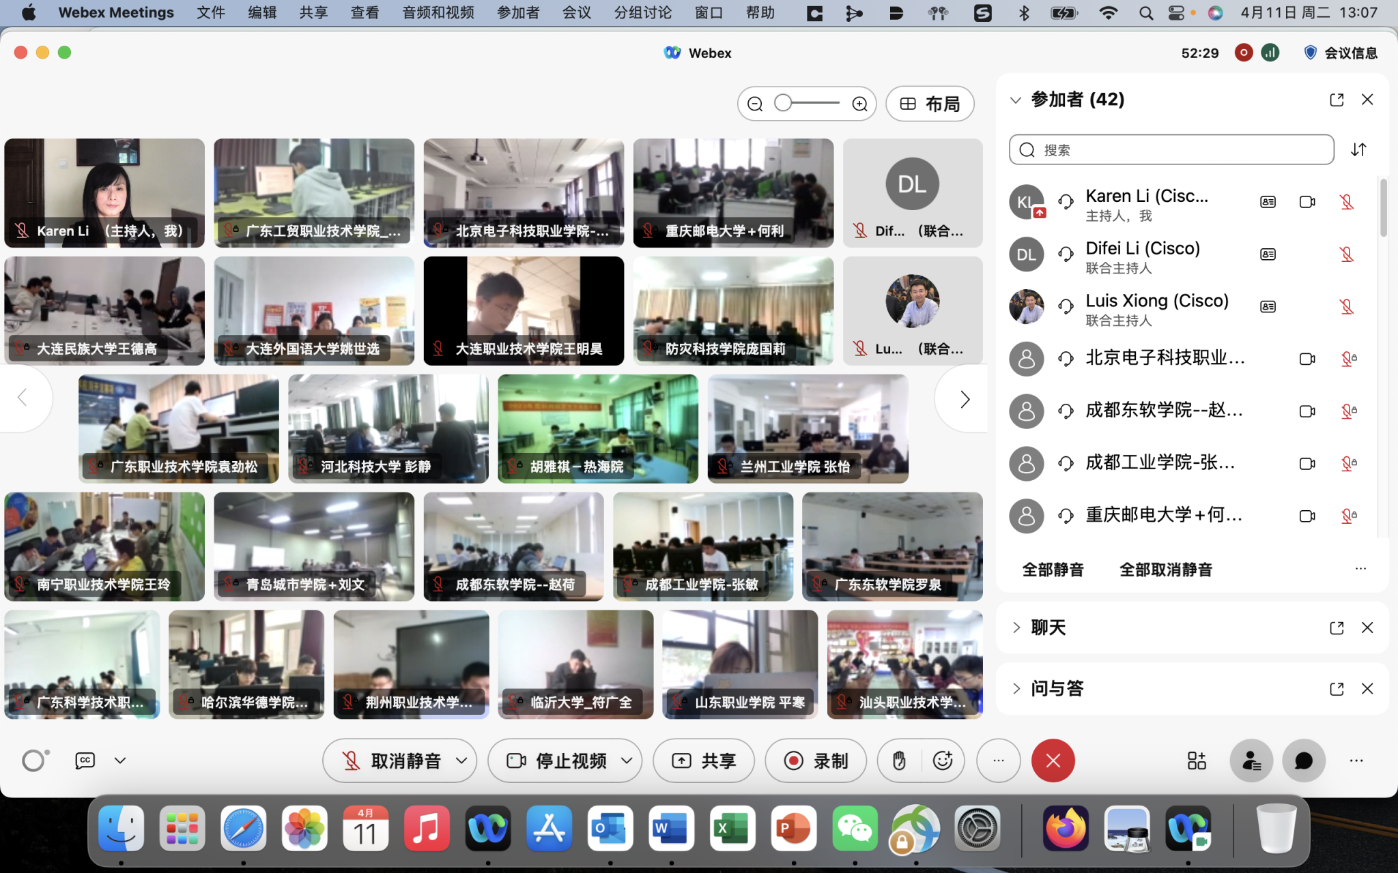This screenshot has height=873, width=1398.
Task: Click the sort icon in participants panel
Action: [x=1358, y=149]
